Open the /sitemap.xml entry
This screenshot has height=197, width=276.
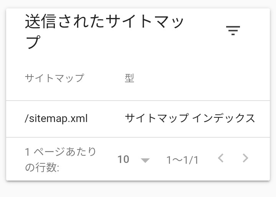coord(56,118)
